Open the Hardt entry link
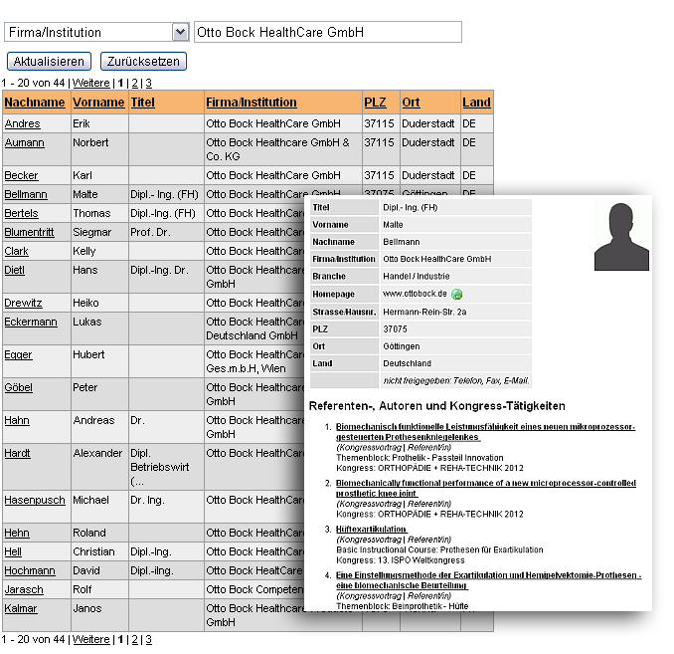 point(17,453)
